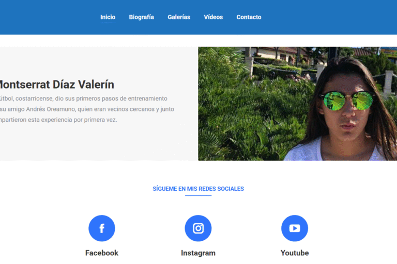The image size is (397, 264).
Task: Click the blue line under the social title
Action: click(x=198, y=195)
